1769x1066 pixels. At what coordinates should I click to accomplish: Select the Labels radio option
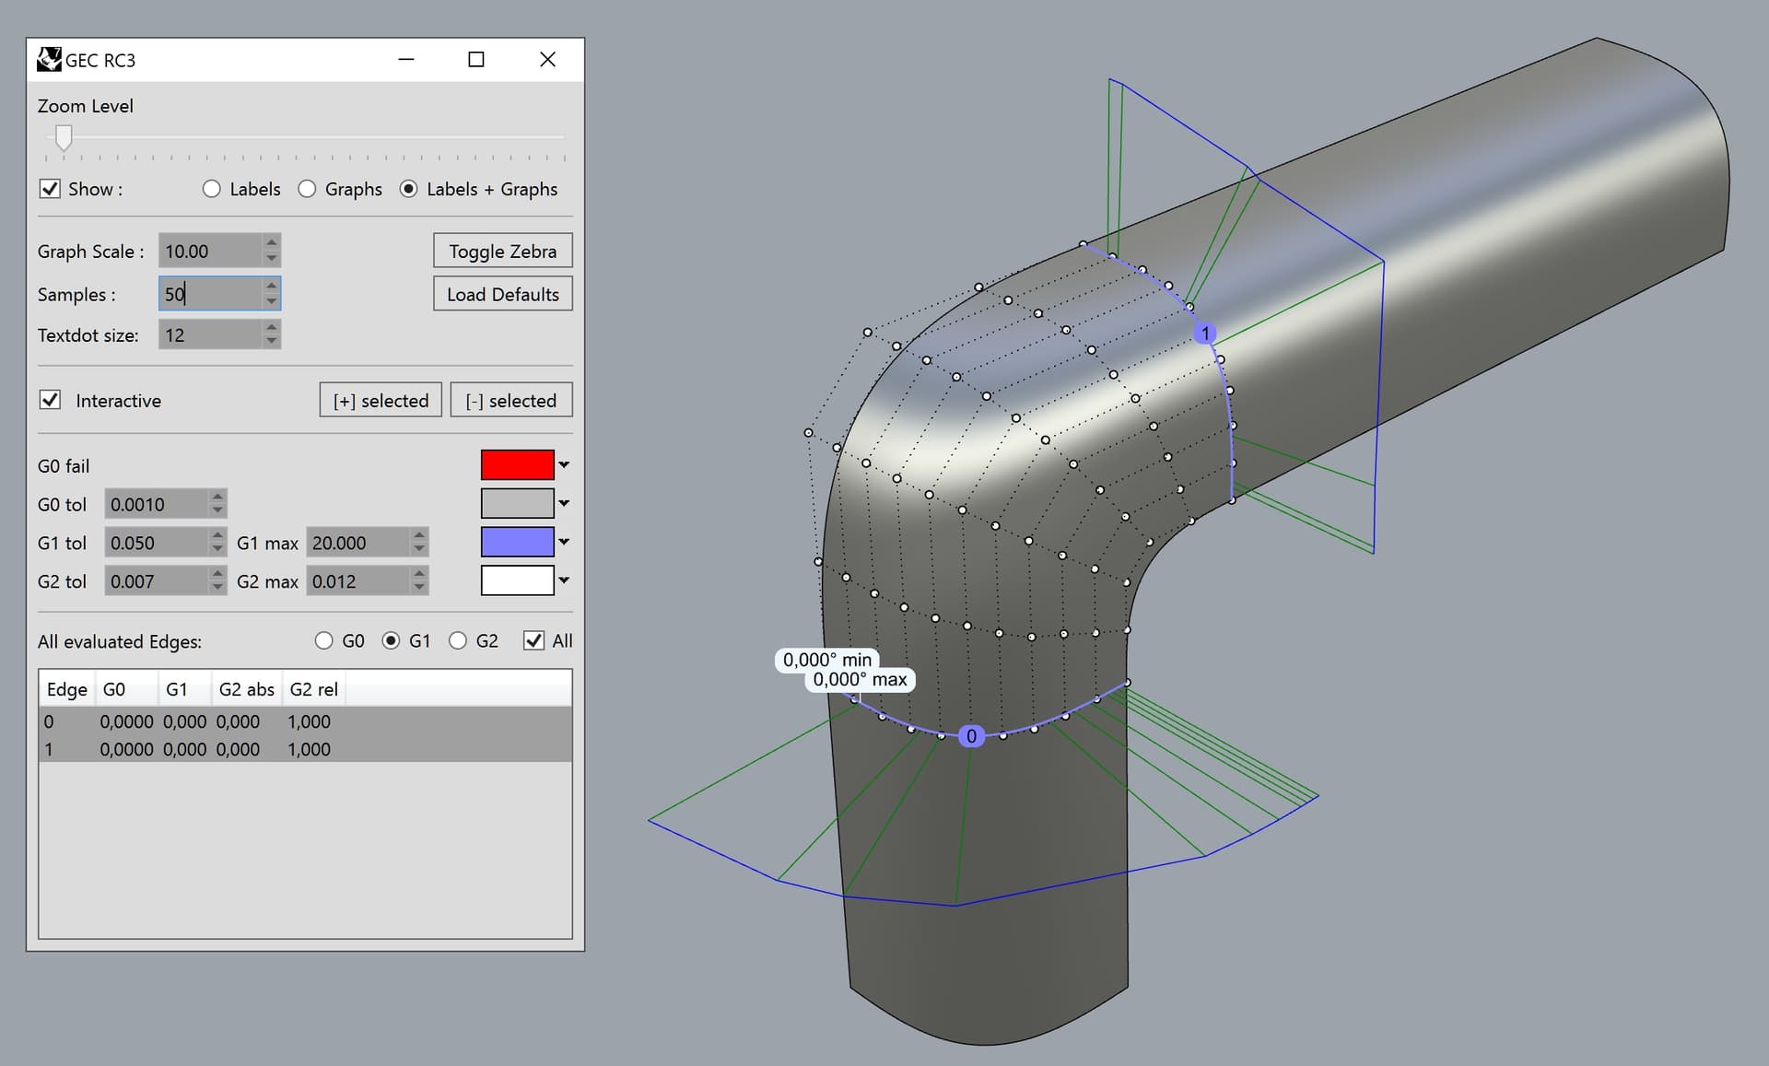coord(212,189)
